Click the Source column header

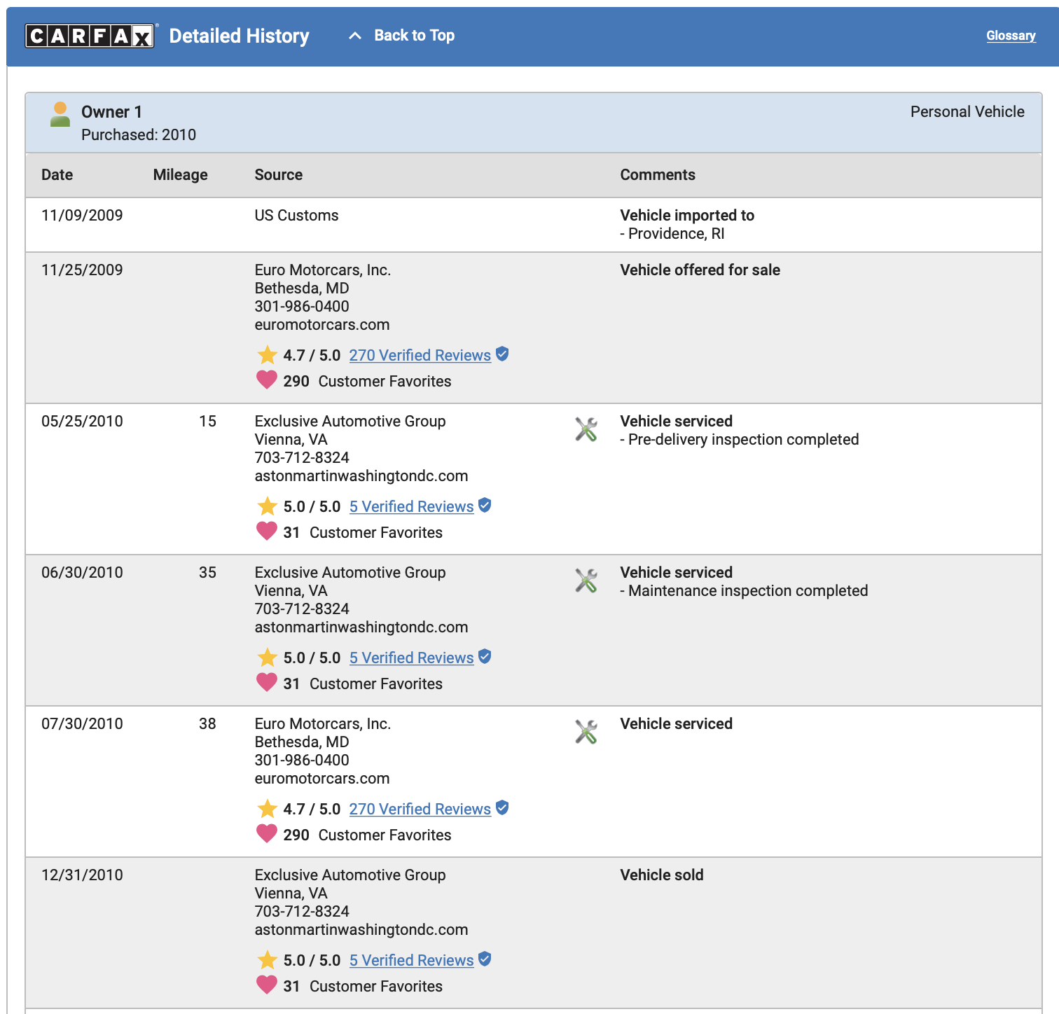click(278, 175)
